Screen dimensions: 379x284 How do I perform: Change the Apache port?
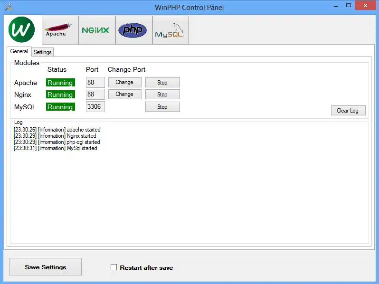point(125,83)
